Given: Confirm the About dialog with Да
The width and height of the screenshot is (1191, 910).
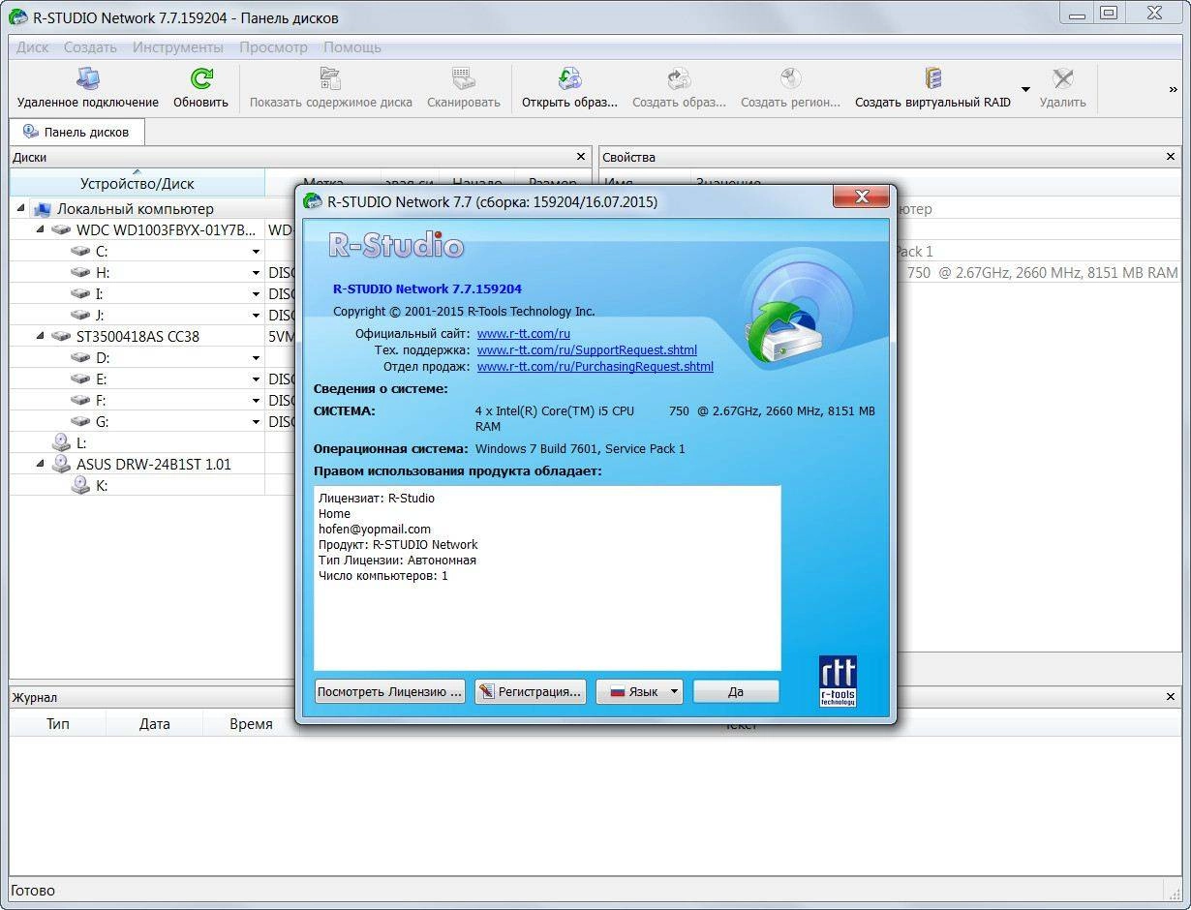Looking at the screenshot, I should pos(736,691).
